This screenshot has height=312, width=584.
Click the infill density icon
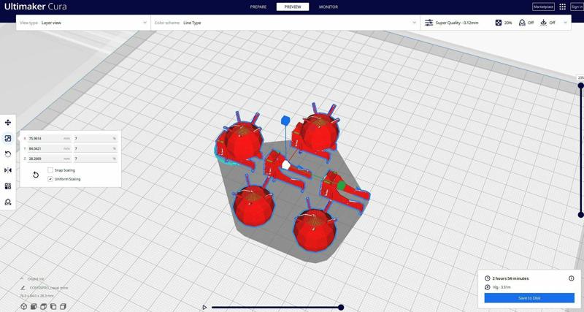point(499,23)
